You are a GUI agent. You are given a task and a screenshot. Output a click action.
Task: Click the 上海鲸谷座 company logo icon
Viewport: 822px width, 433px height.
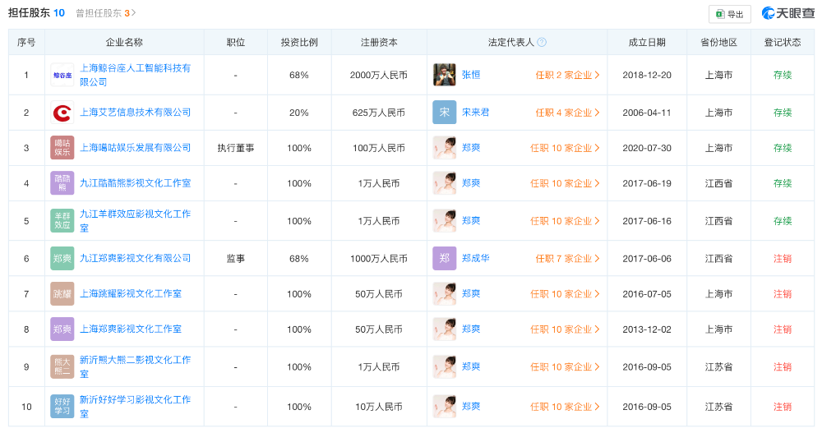62,75
